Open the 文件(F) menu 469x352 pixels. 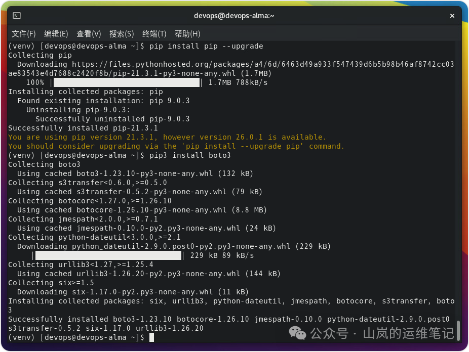pos(24,34)
